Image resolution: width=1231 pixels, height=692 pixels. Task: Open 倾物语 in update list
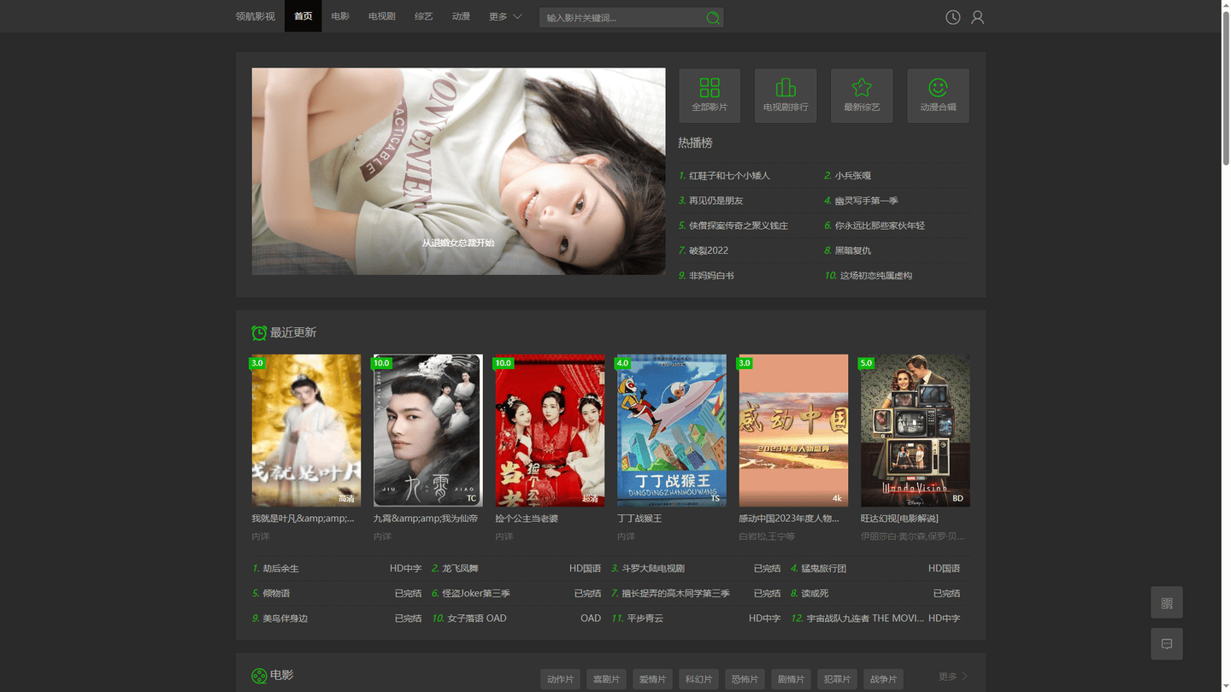pyautogui.click(x=276, y=593)
